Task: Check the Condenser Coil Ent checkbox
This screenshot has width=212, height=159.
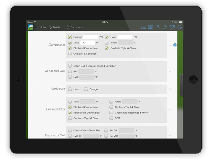Action: tap(70, 71)
